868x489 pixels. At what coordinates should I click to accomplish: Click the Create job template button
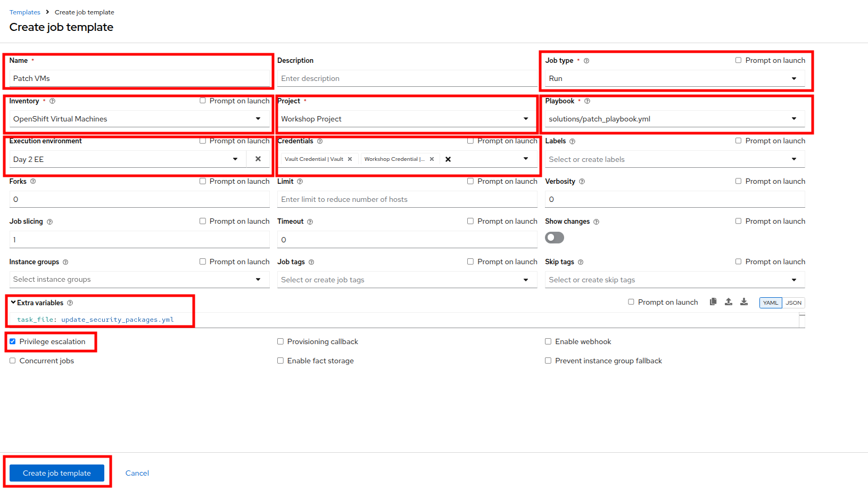(57, 473)
